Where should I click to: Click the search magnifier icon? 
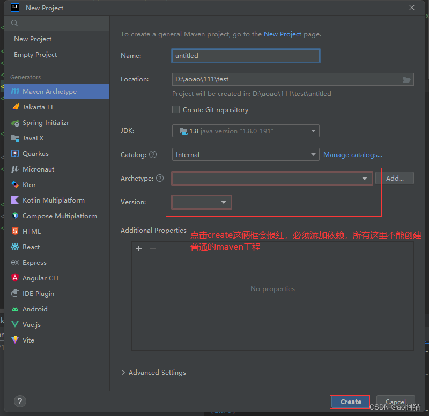click(14, 23)
